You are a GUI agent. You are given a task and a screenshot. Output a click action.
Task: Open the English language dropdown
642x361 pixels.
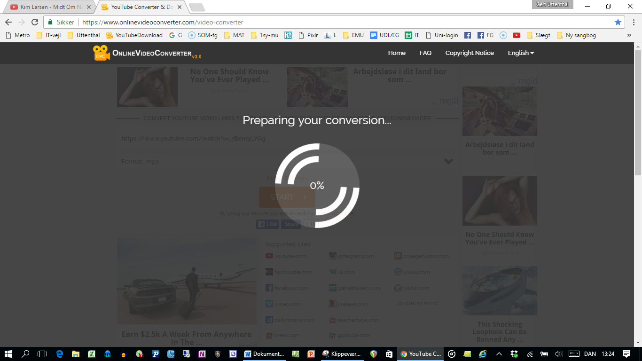(521, 53)
